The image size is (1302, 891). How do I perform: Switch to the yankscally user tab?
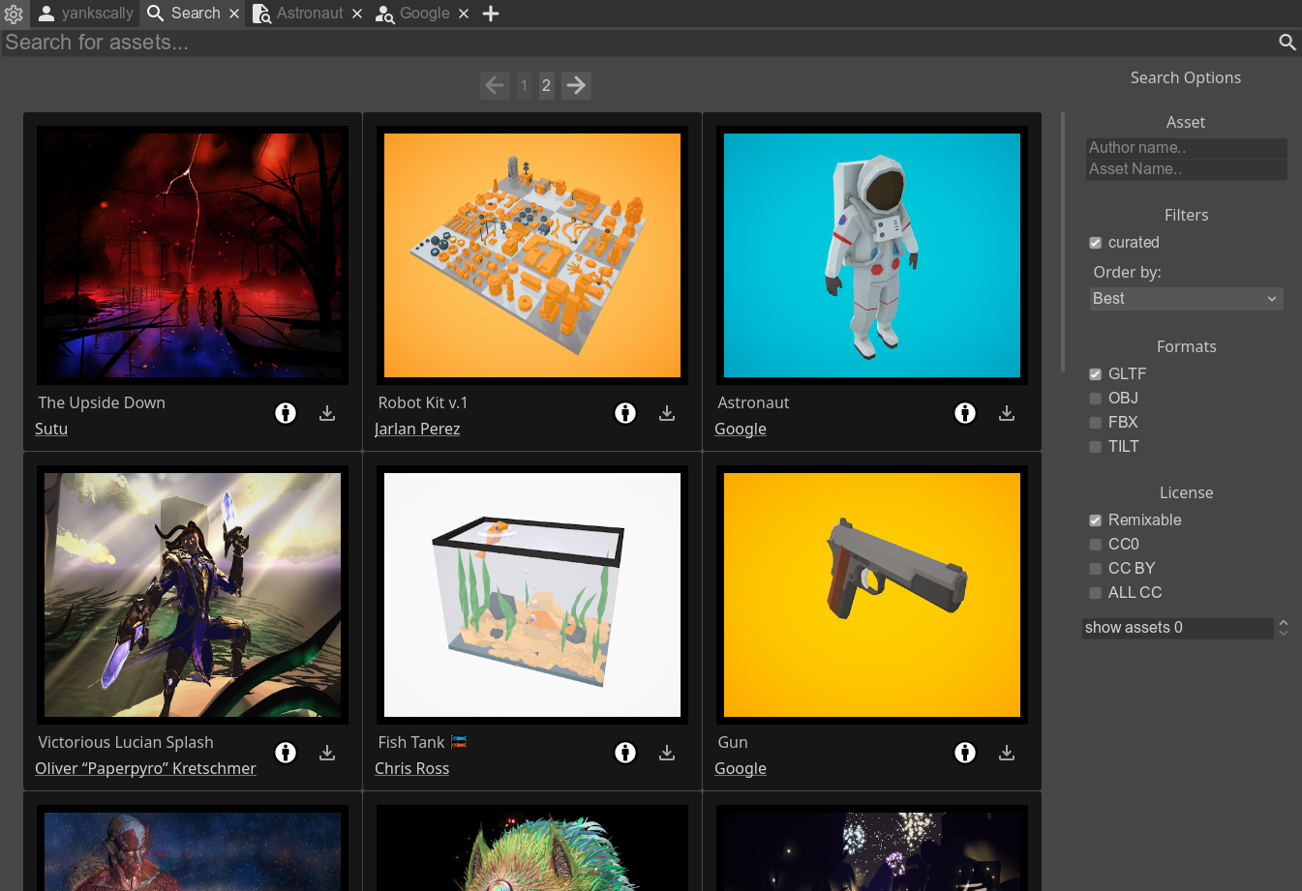coord(85,14)
